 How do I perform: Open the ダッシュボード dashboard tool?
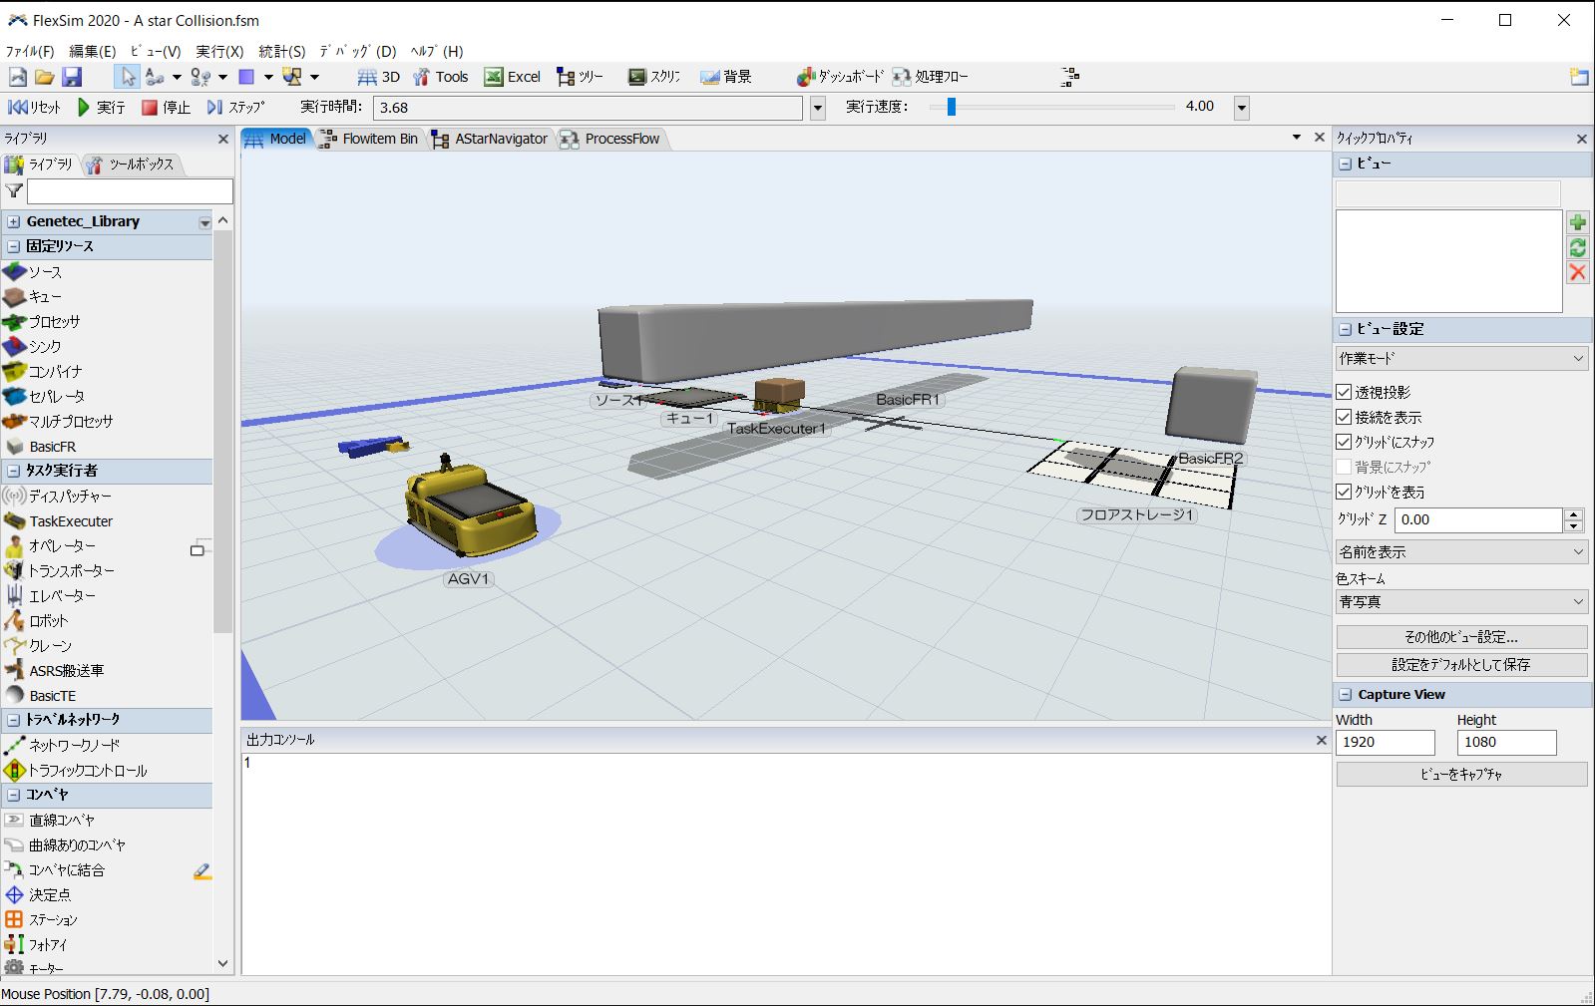pos(840,77)
